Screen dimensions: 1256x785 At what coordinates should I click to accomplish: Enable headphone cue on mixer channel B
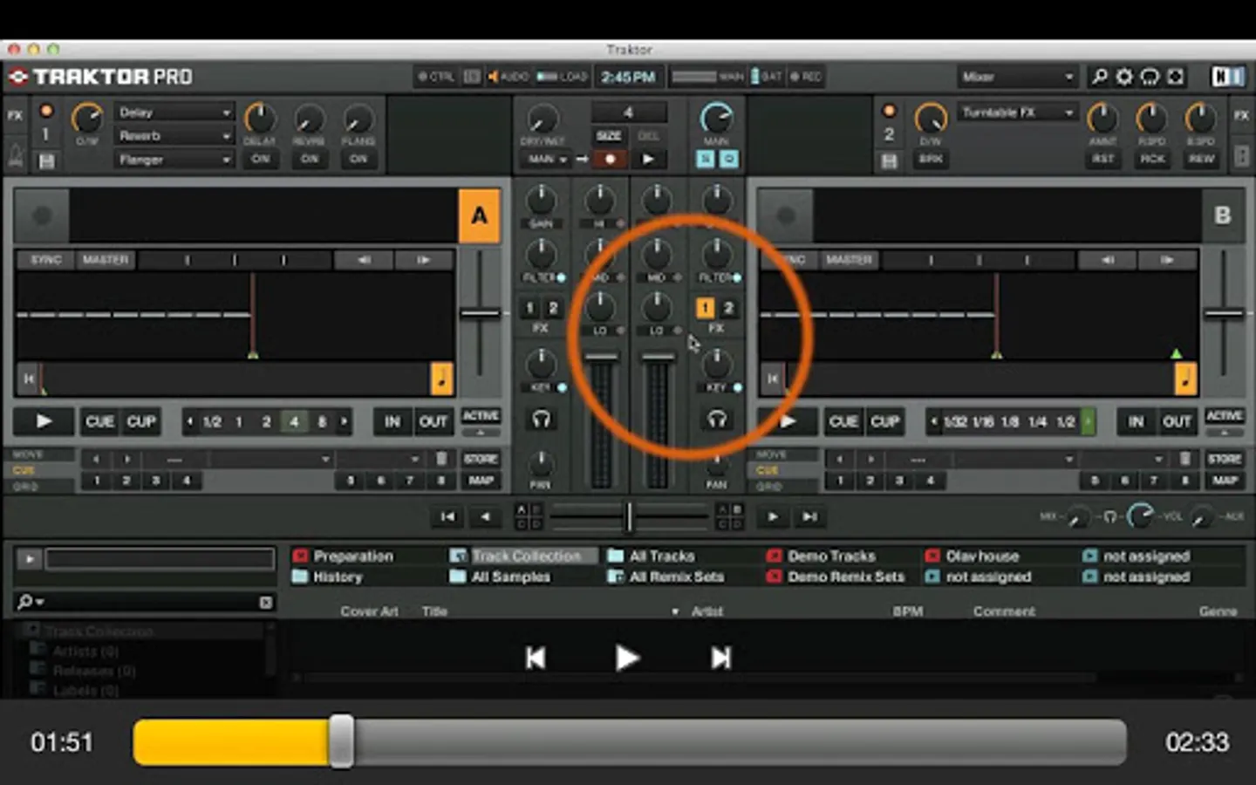[717, 420]
